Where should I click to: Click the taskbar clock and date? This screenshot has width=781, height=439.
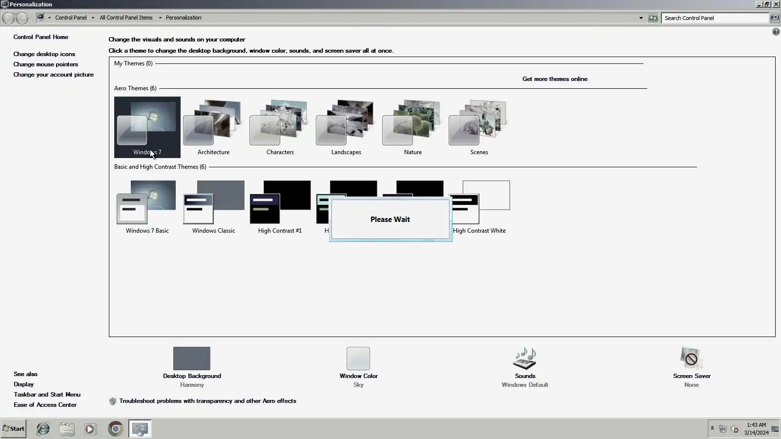click(x=756, y=429)
